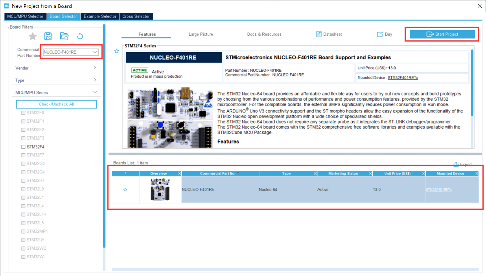The height and width of the screenshot is (276, 486).
Task: Toggle the STM32F2 checkbox
Action: click(x=23, y=129)
